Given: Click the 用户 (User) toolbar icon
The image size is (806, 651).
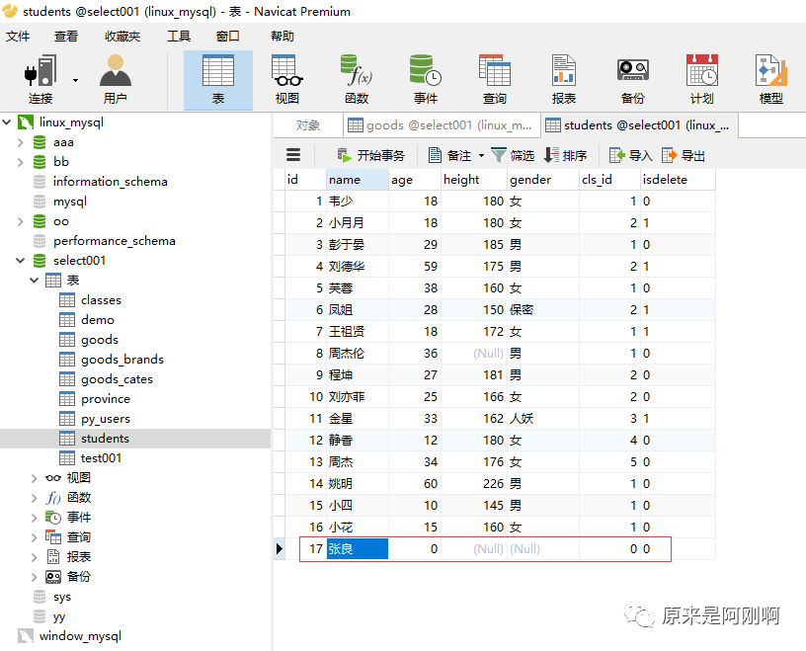Looking at the screenshot, I should 116,80.
